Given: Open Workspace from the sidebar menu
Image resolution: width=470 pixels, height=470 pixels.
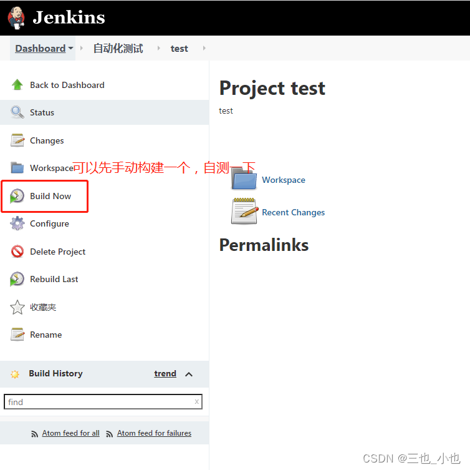Looking at the screenshot, I should pos(52,168).
